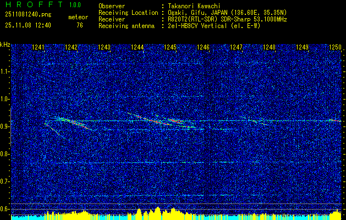
Task: Click the 1.0 kHz frequency label
Action: 5,99
